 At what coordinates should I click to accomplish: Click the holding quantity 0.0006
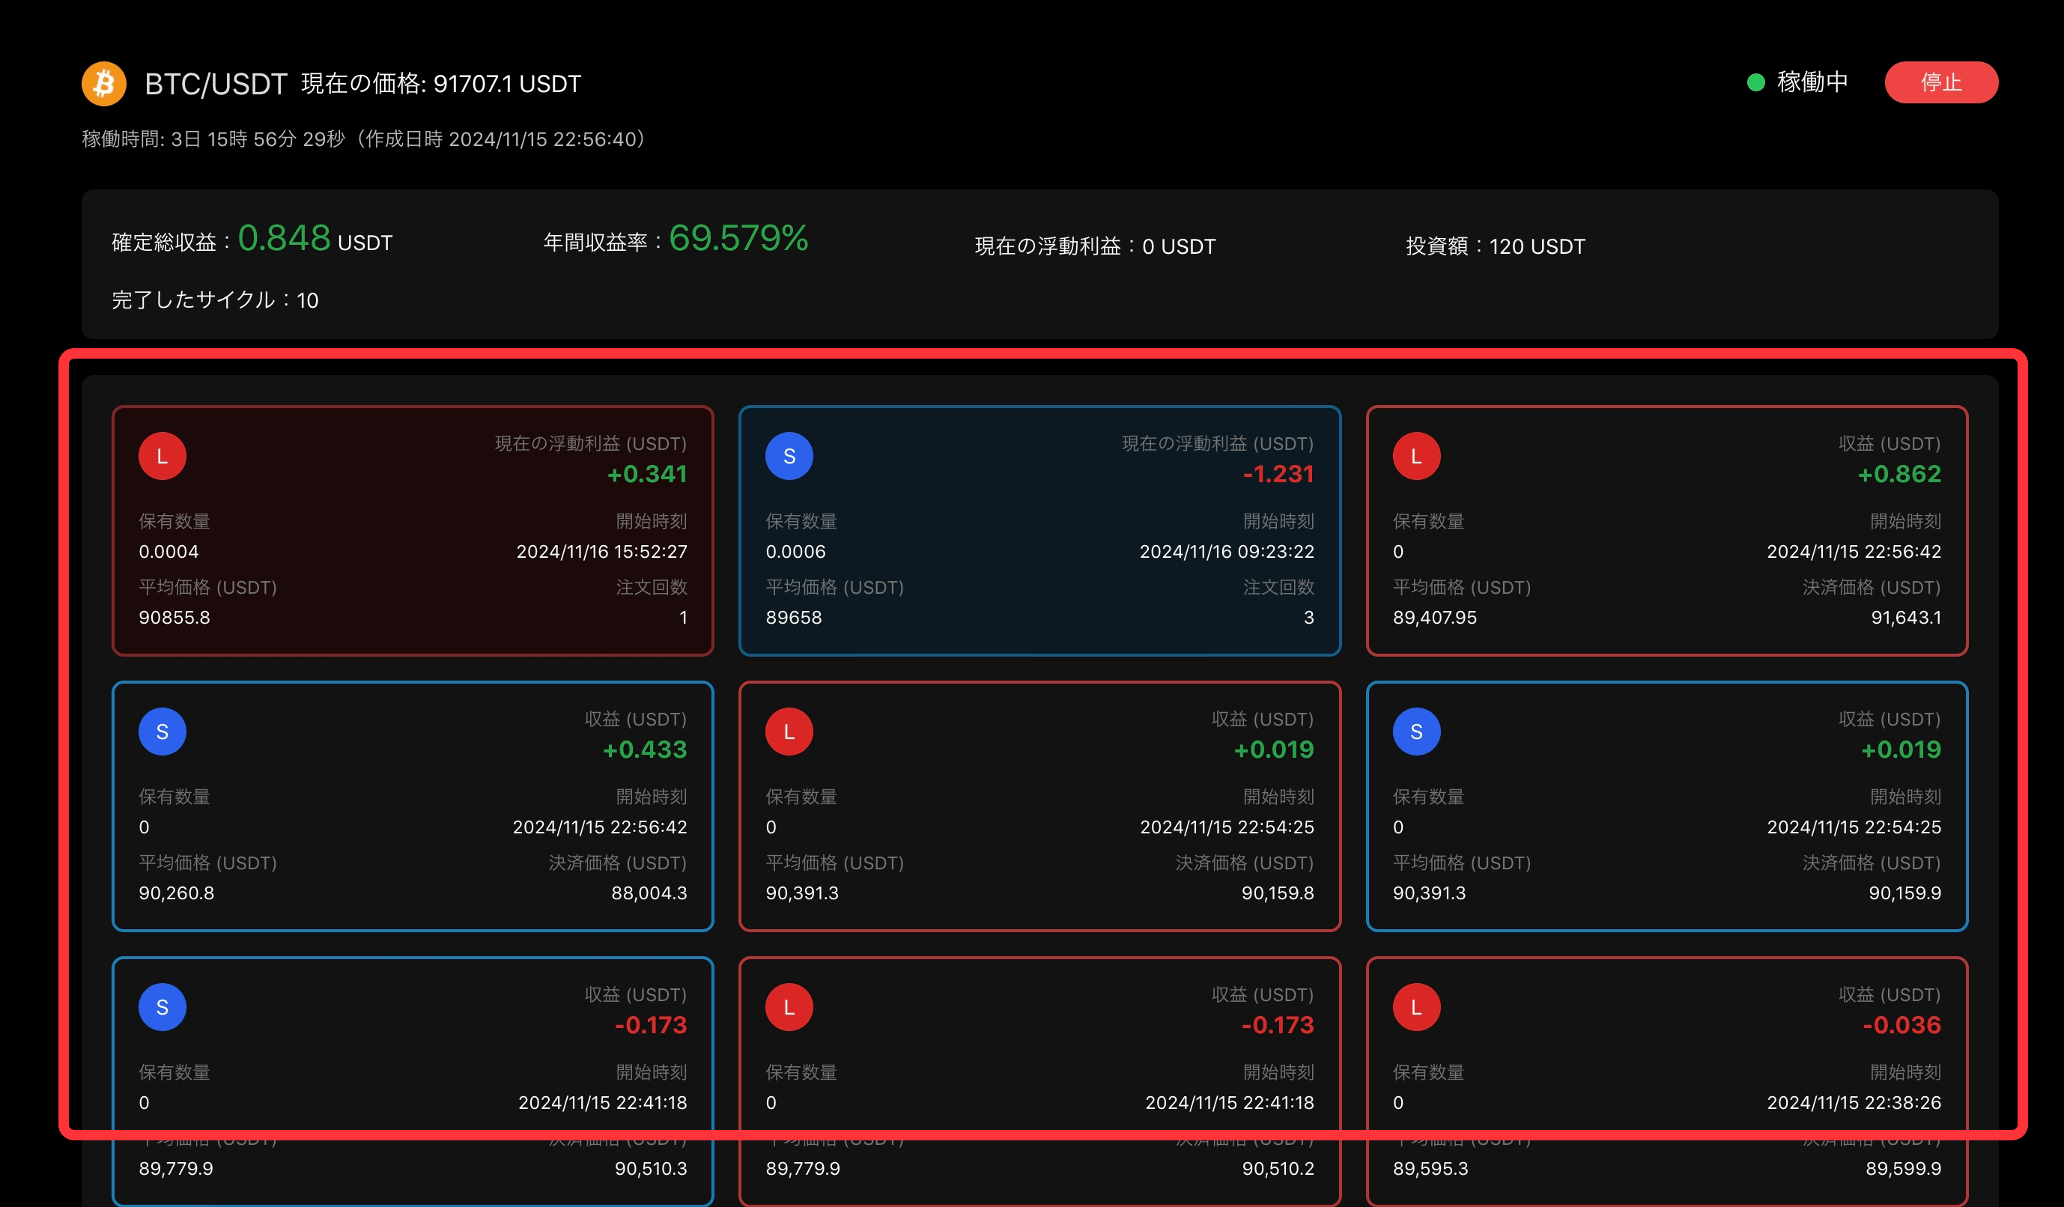tap(795, 552)
